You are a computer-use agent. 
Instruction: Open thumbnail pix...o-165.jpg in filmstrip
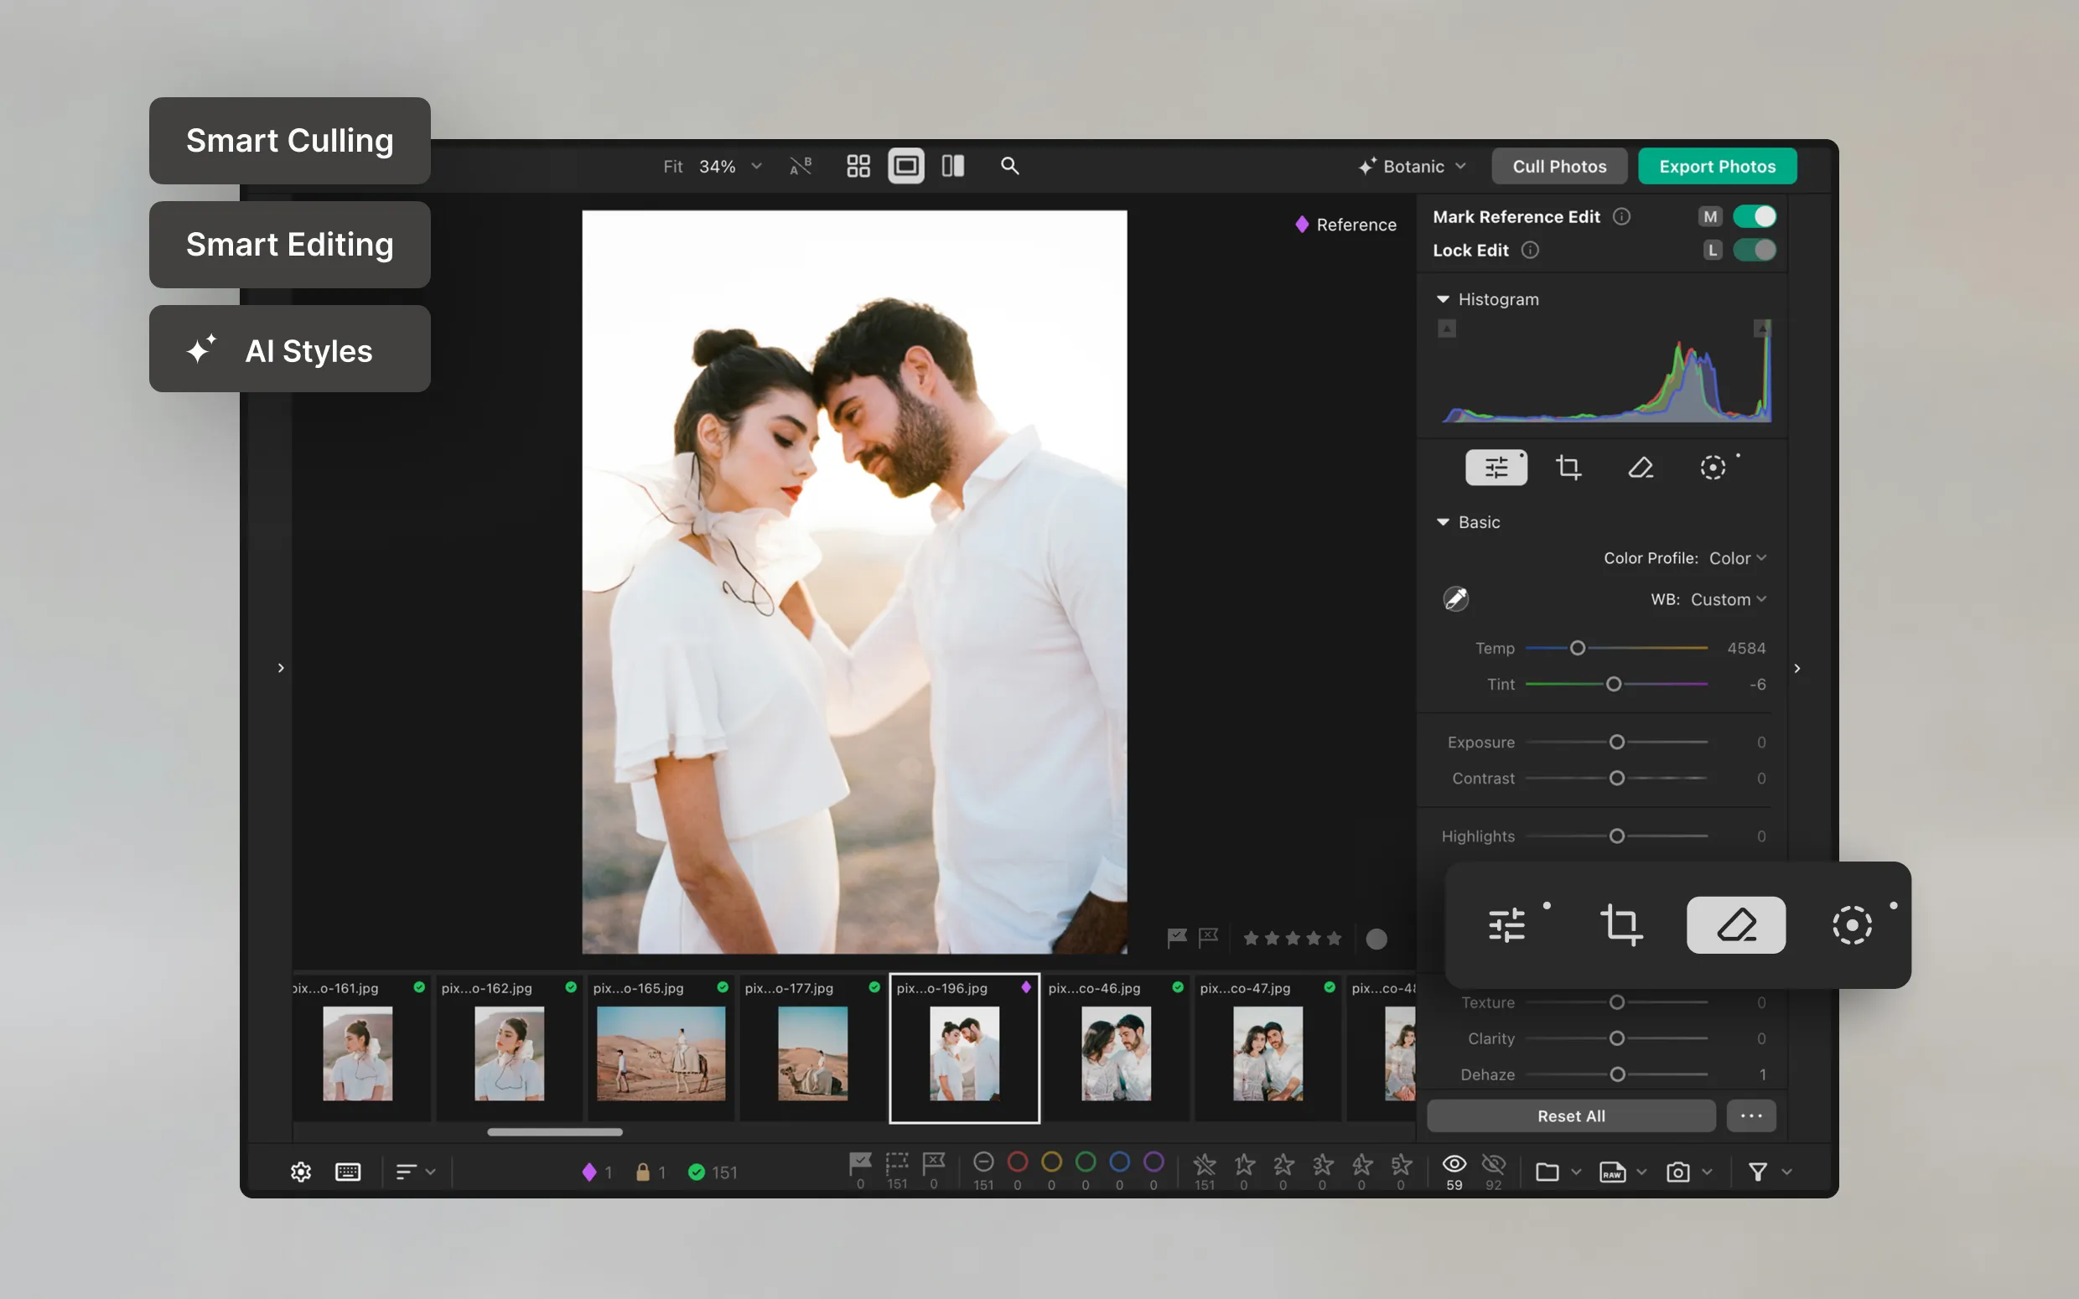661,1048
